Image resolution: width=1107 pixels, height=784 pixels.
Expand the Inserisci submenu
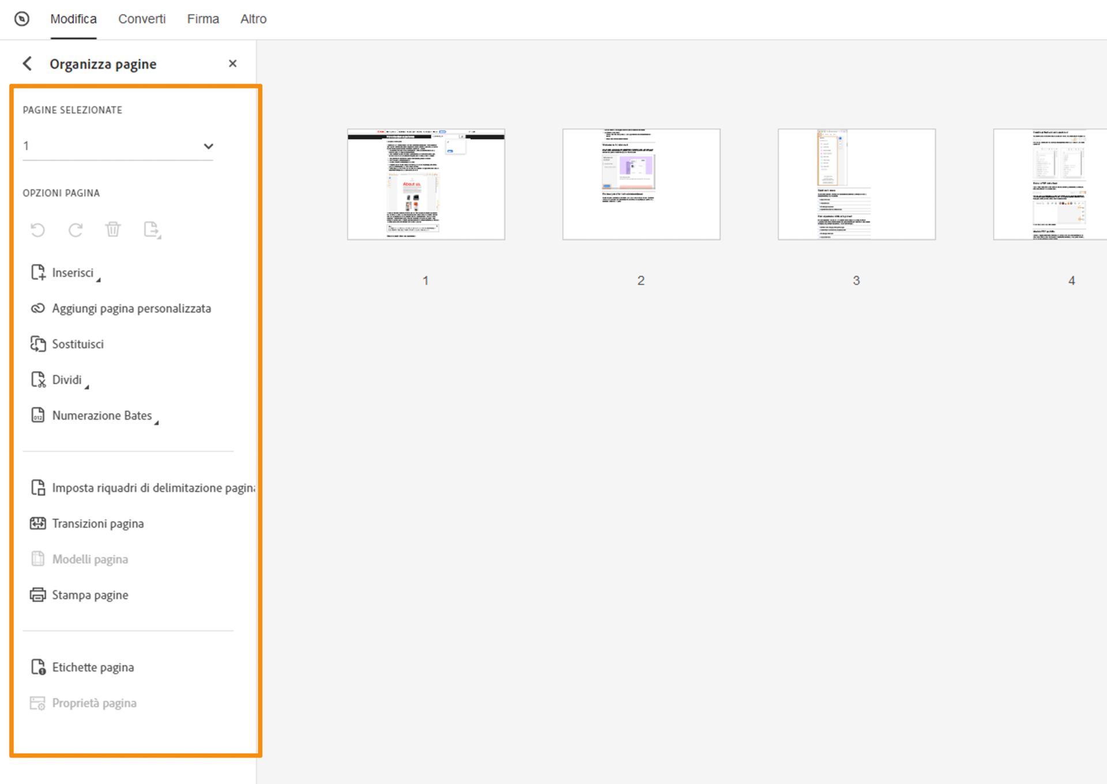[x=72, y=272]
